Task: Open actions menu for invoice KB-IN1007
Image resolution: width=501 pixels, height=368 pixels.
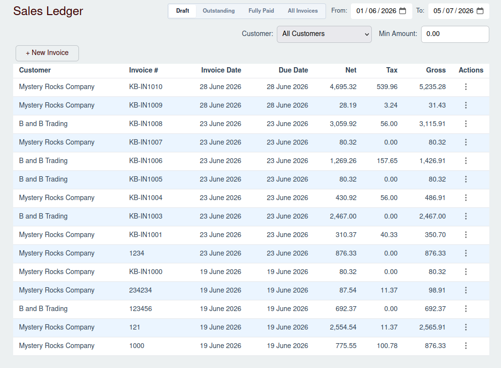Action: pos(466,142)
